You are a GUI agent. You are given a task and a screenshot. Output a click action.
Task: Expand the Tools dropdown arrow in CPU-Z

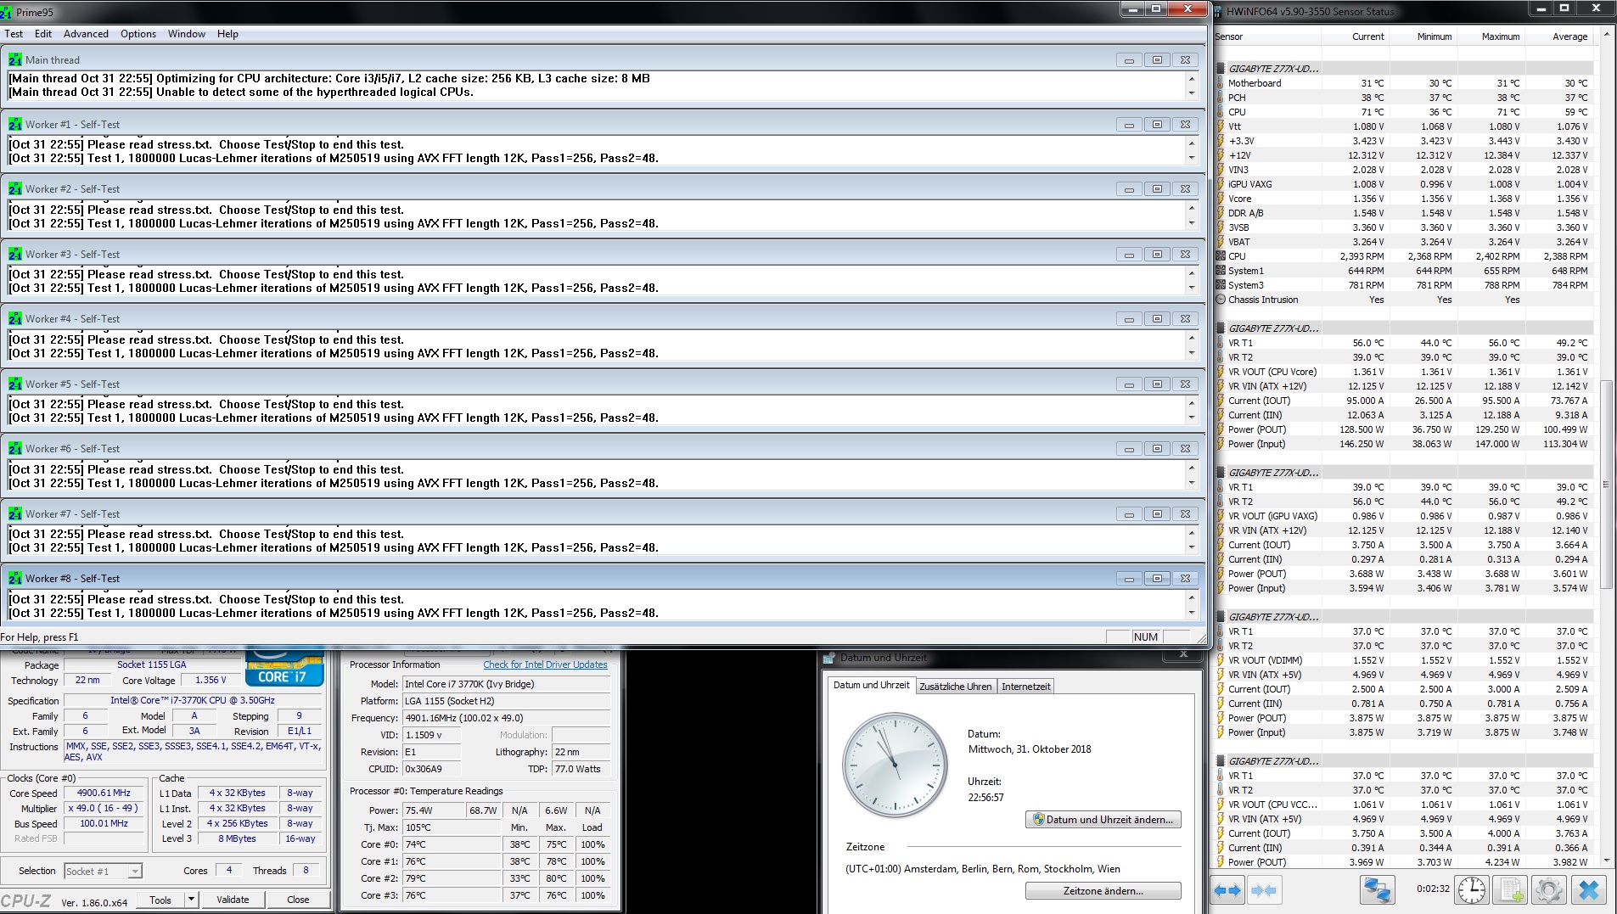coord(191,900)
